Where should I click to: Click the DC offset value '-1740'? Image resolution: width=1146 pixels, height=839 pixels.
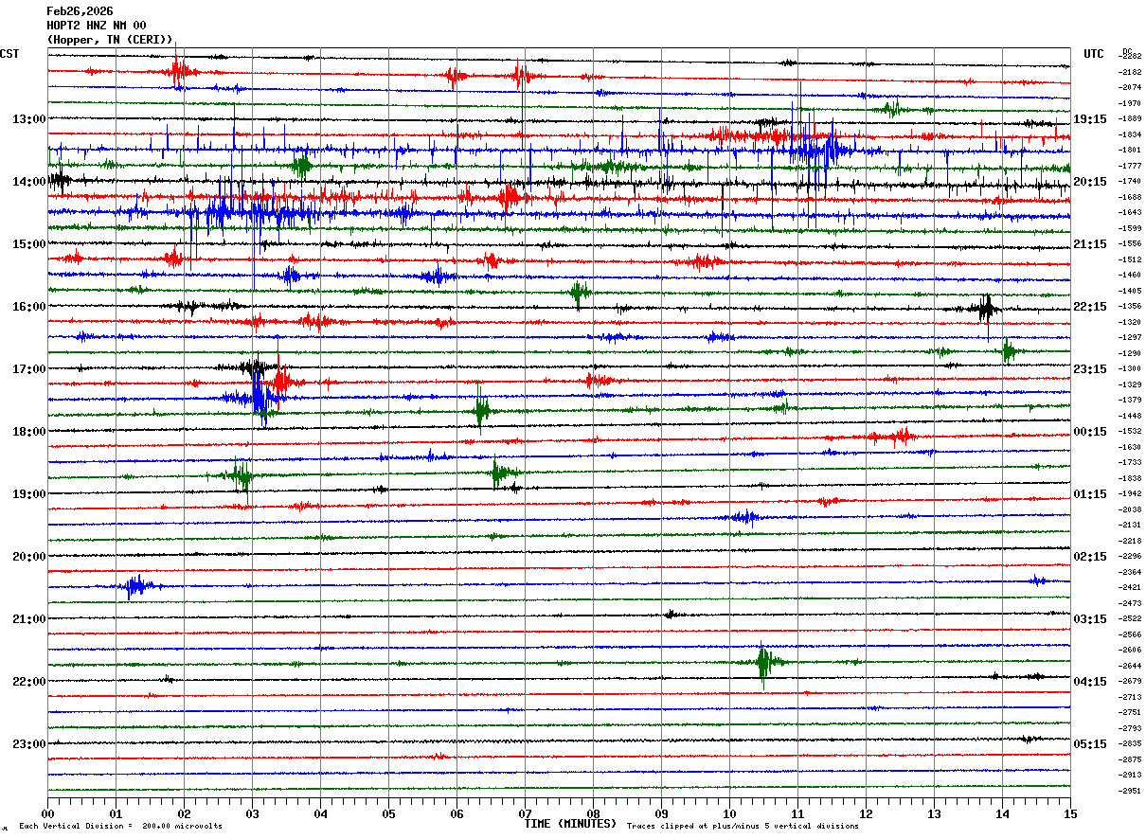[x=1131, y=181]
